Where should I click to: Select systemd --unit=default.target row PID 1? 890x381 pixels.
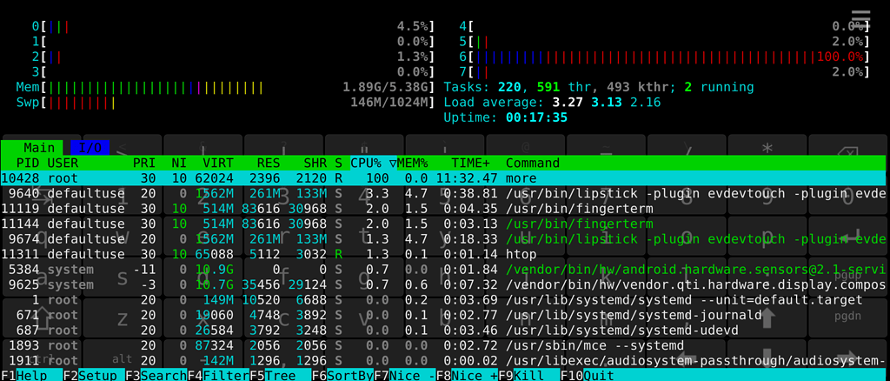pyautogui.click(x=445, y=300)
